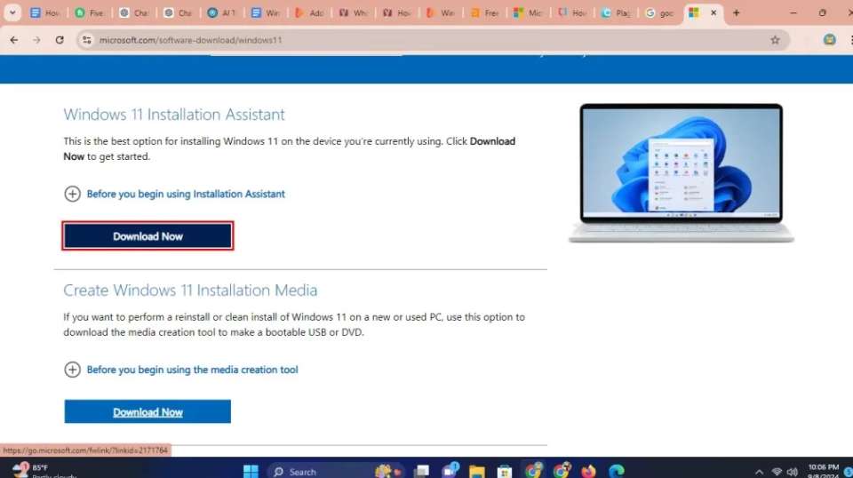The width and height of the screenshot is (853, 478).
Task: Click the site information icon in address bar
Action: click(x=86, y=40)
